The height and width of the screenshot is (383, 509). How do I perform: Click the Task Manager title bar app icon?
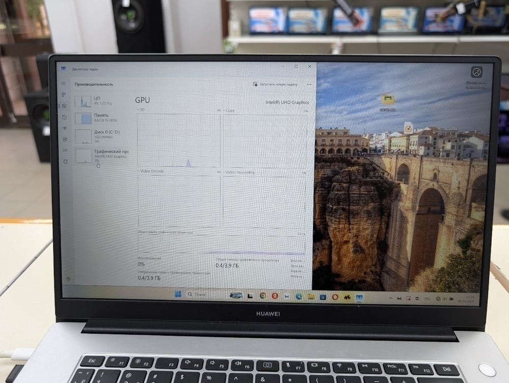64,69
